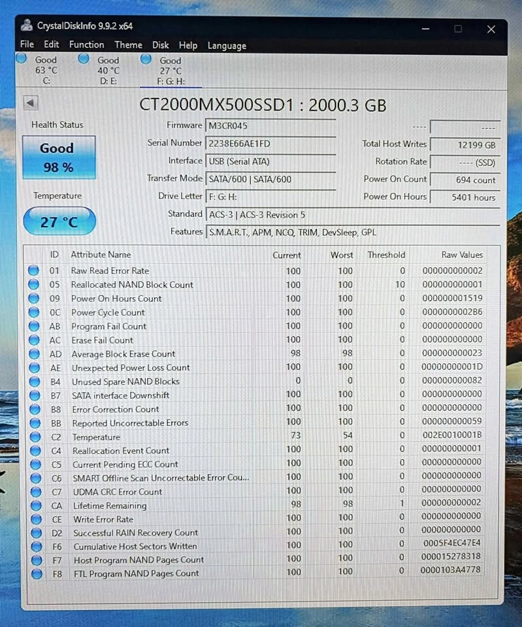Click the status circle for SATA interface Downshift
This screenshot has width=522, height=627.
pyautogui.click(x=35, y=395)
